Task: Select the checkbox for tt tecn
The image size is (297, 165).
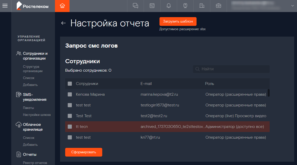Action: pyautogui.click(x=70, y=127)
